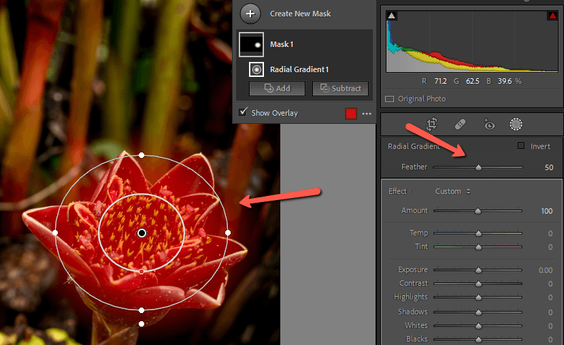Click the Mask 1 label
Viewport: 564px width, 345px height.
tap(282, 44)
